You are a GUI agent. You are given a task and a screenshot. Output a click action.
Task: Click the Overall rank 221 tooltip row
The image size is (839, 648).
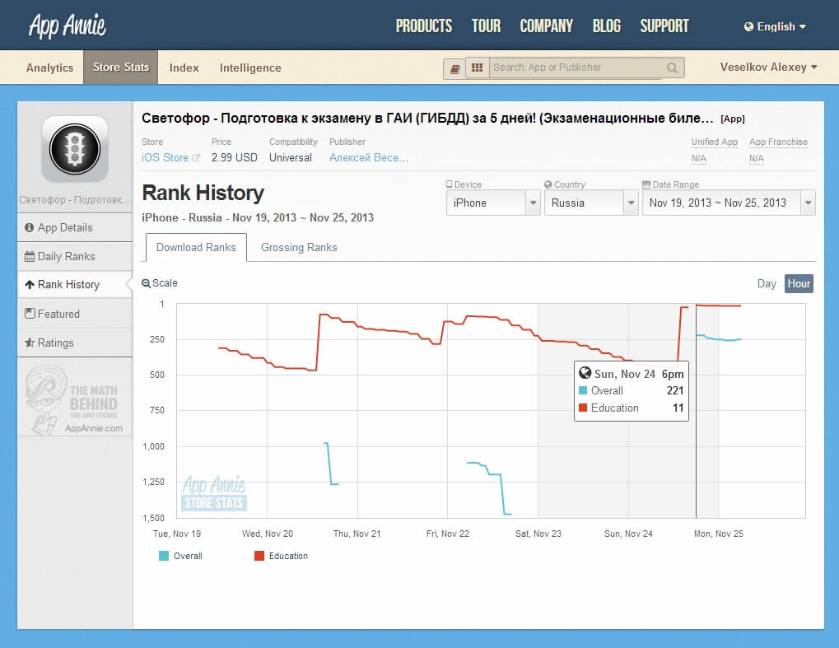pos(632,390)
